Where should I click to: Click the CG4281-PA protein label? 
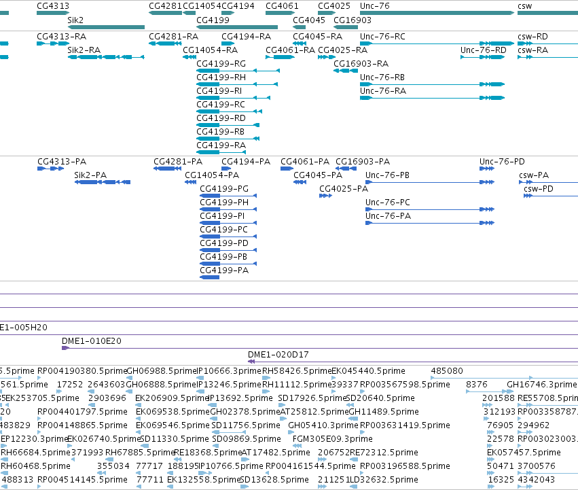pos(178,161)
